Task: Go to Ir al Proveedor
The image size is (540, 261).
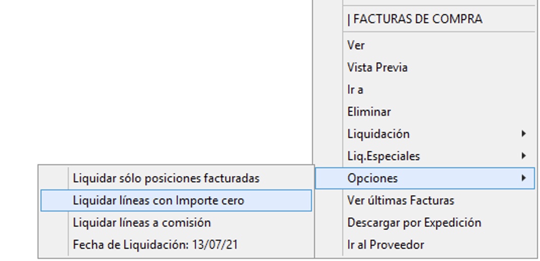Action: [386, 245]
